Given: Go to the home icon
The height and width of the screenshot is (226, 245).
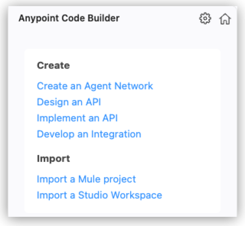Looking at the screenshot, I should click(x=225, y=19).
